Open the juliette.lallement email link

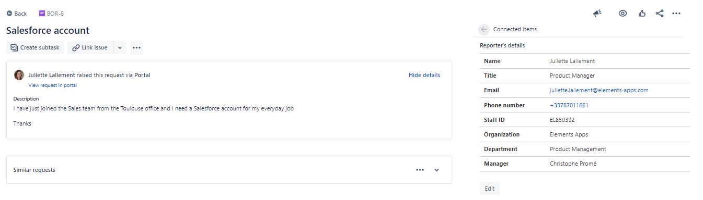click(599, 90)
